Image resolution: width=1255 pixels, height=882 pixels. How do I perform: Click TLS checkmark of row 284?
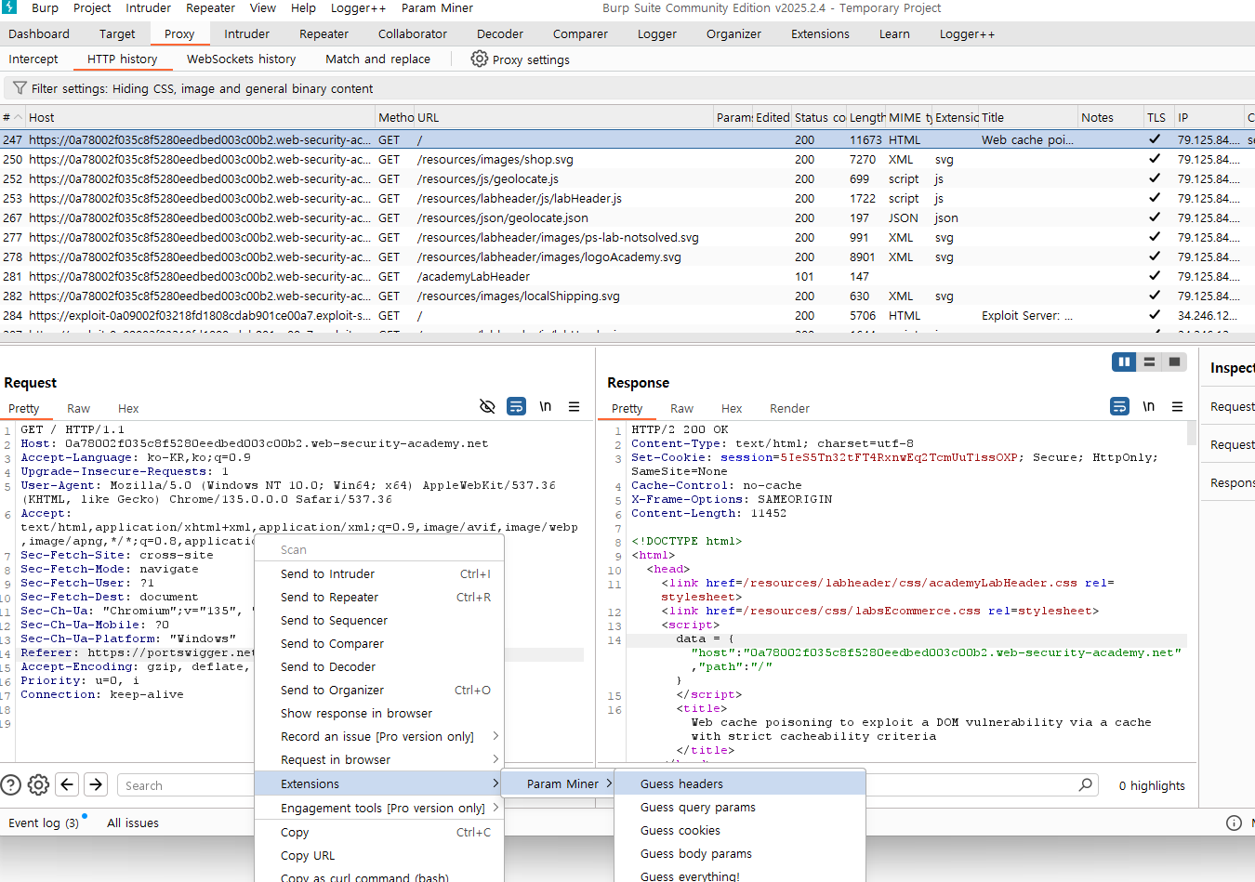(1155, 315)
